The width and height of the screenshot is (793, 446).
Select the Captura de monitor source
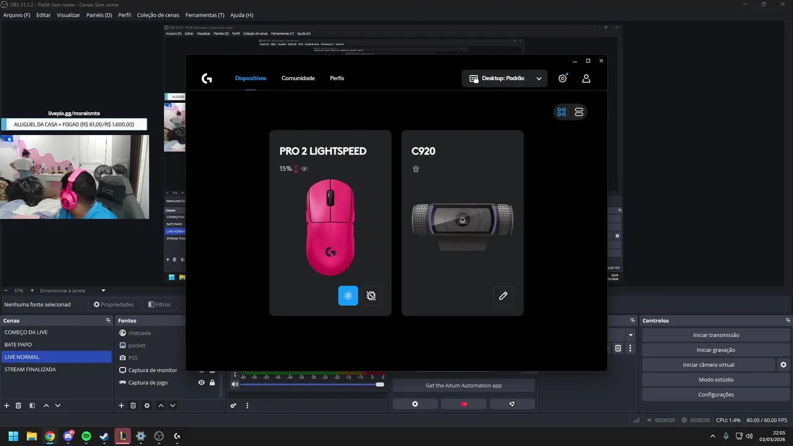point(152,370)
